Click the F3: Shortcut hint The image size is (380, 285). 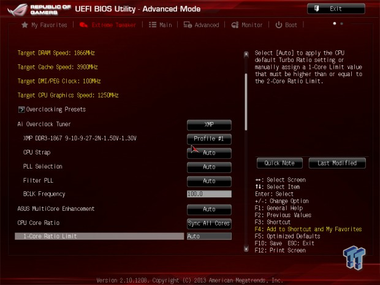click(273, 222)
